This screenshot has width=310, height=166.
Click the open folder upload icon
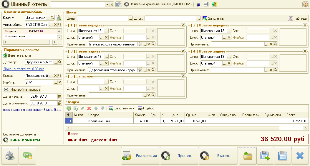[248, 155]
